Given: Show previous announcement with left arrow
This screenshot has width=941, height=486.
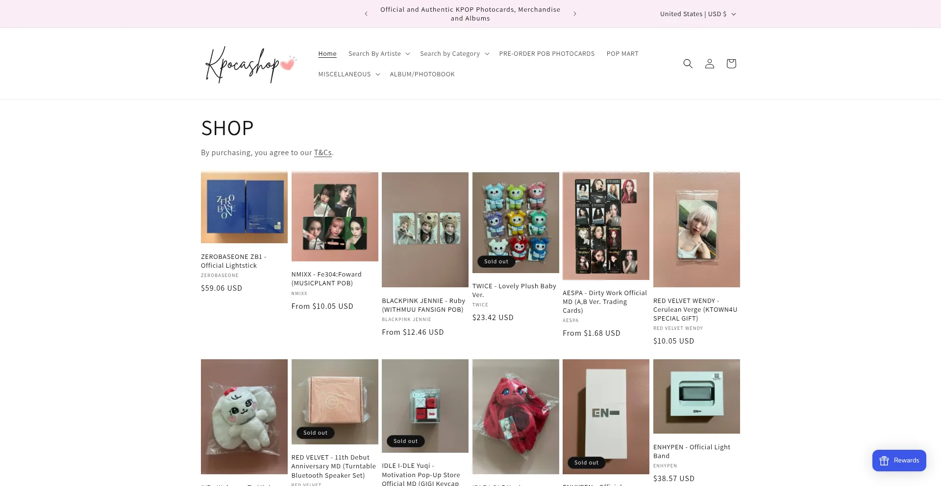Looking at the screenshot, I should 366,14.
